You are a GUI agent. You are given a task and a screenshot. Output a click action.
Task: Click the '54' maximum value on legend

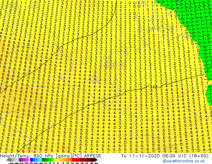pyautogui.click(x=96, y=163)
